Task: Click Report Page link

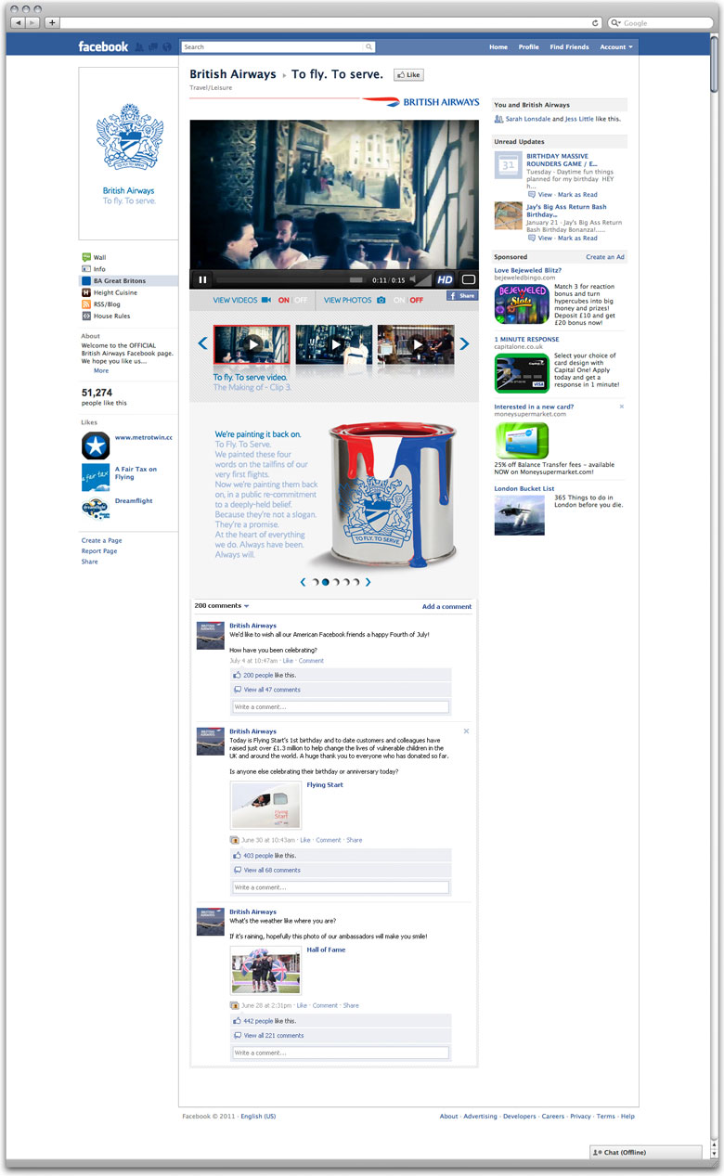Action: pos(99,551)
